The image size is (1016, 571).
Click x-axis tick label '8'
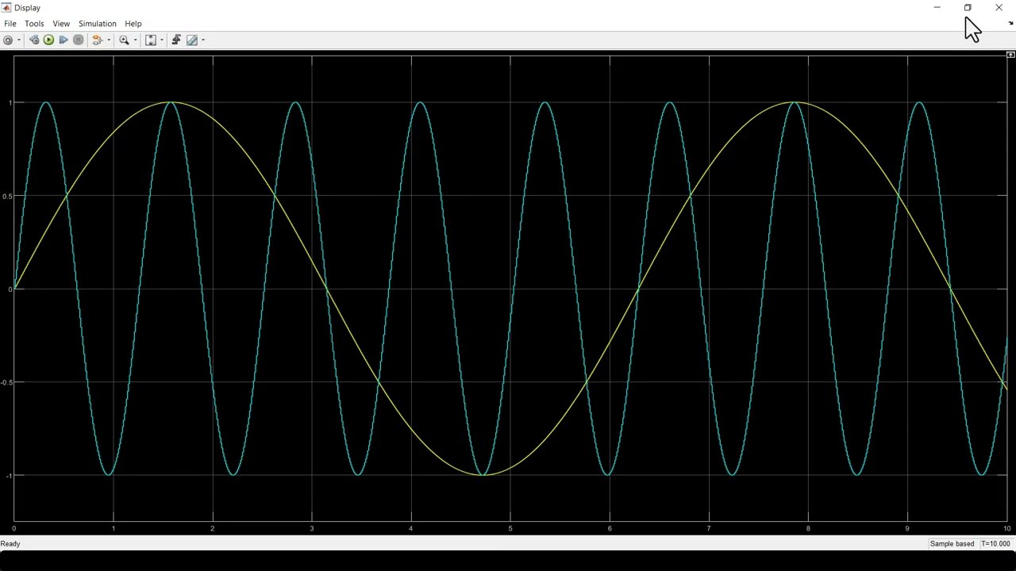tap(808, 528)
